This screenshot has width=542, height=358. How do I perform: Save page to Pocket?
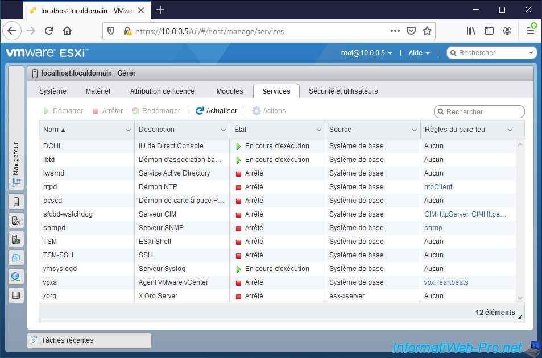[411, 31]
